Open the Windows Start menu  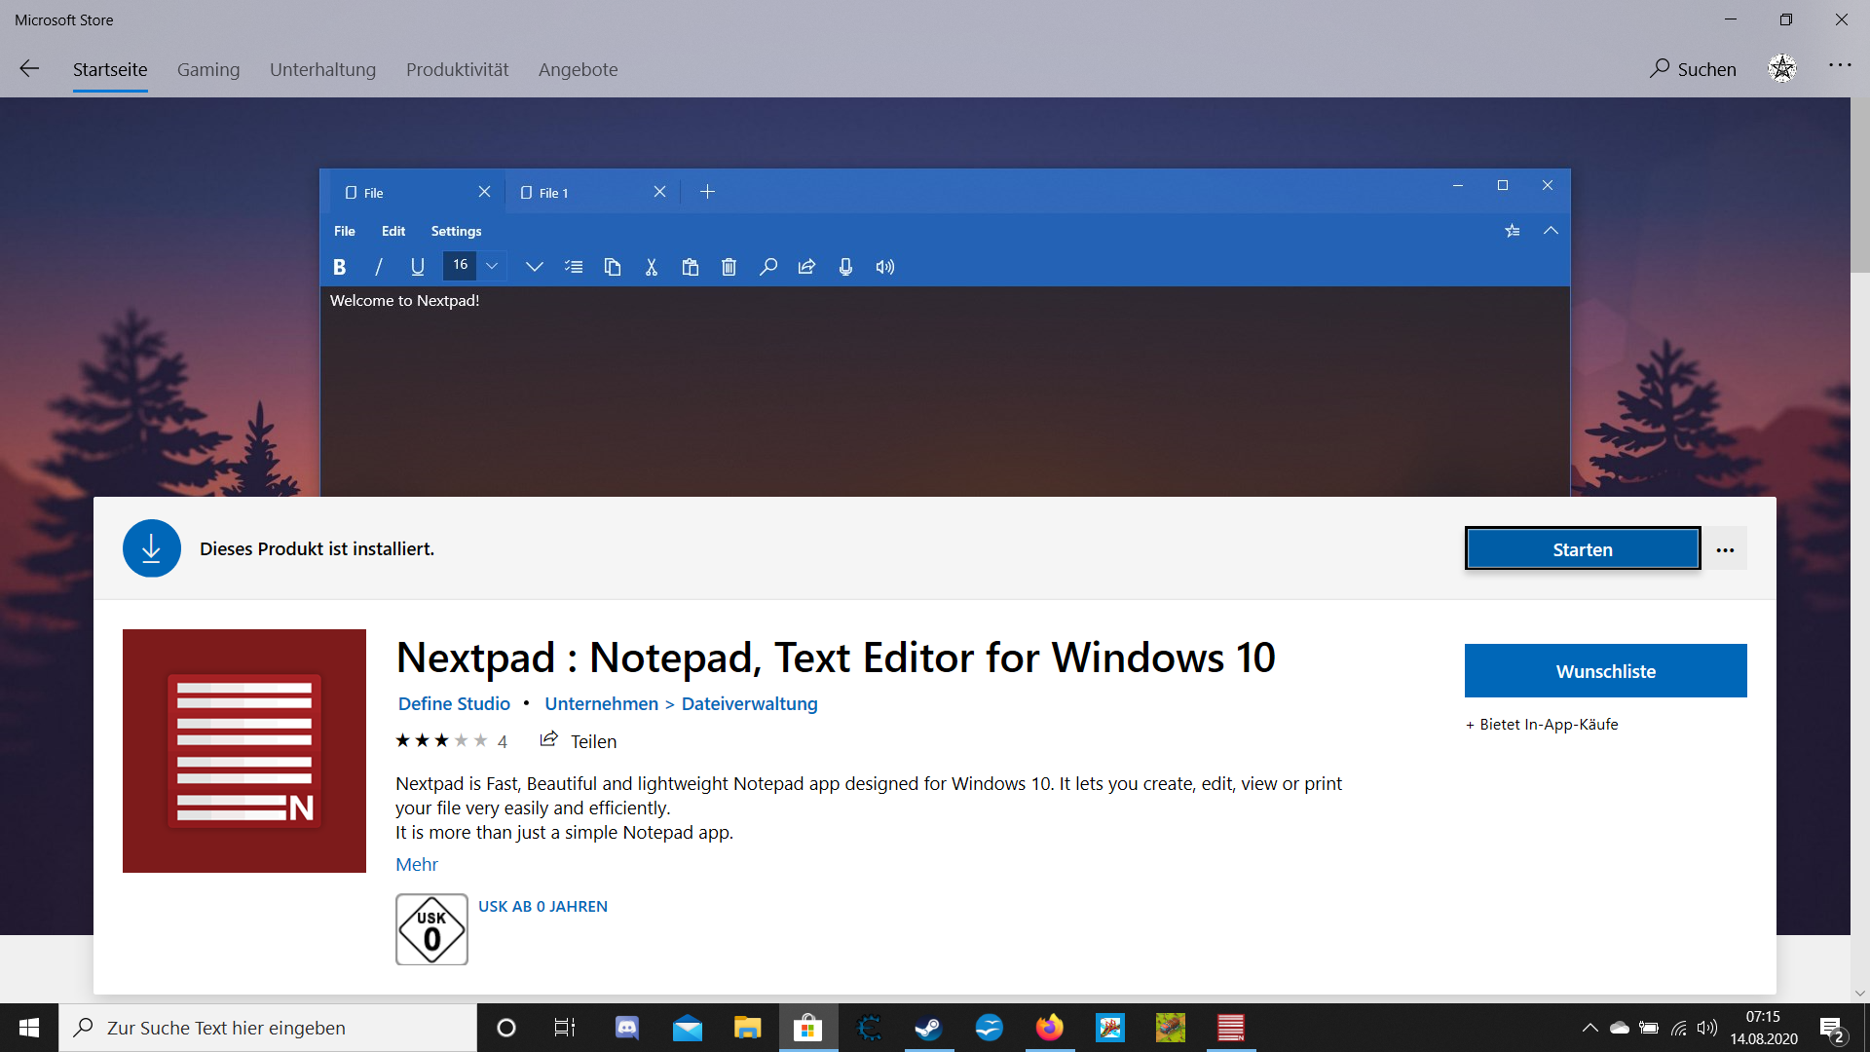(29, 1028)
